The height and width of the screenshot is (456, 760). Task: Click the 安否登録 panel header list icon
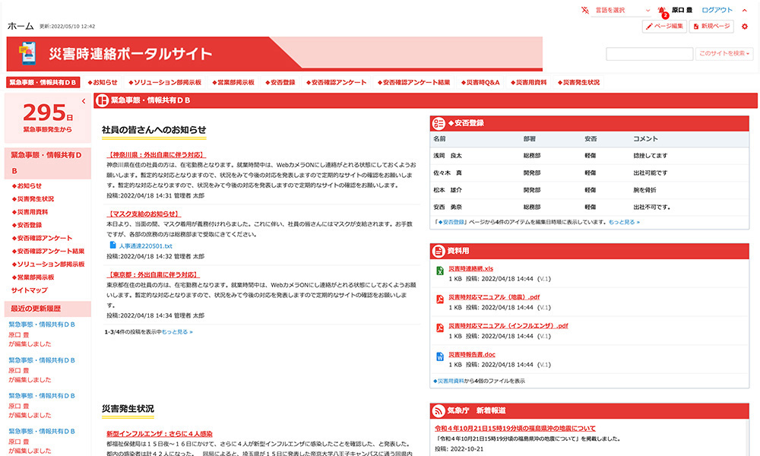point(439,122)
